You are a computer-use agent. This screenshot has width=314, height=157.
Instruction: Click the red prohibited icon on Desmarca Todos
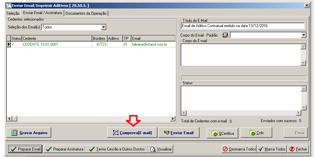point(225,149)
